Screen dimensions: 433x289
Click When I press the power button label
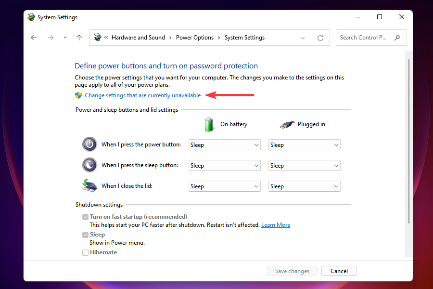(141, 144)
